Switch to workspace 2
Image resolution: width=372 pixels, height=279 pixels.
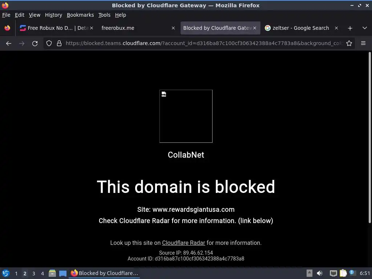pos(25,274)
